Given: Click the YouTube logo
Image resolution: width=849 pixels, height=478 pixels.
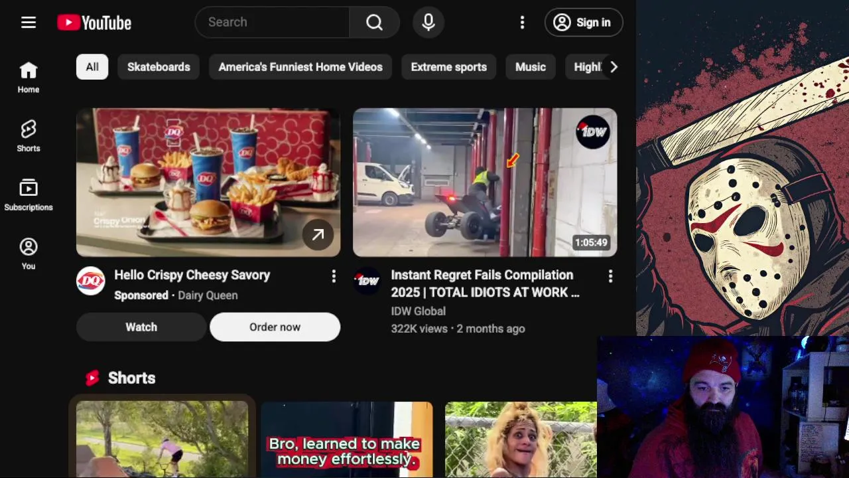Looking at the screenshot, I should (94, 23).
